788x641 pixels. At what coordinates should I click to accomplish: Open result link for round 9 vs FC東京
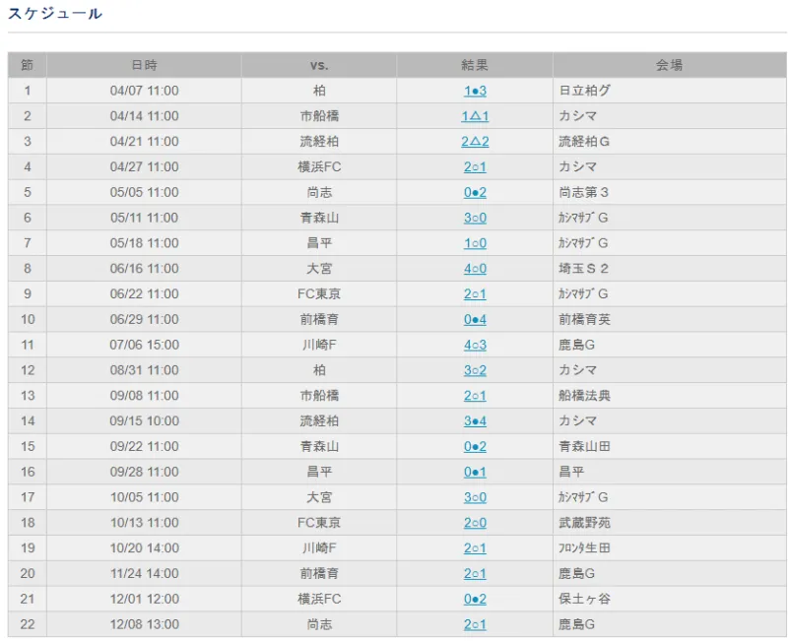pos(475,293)
